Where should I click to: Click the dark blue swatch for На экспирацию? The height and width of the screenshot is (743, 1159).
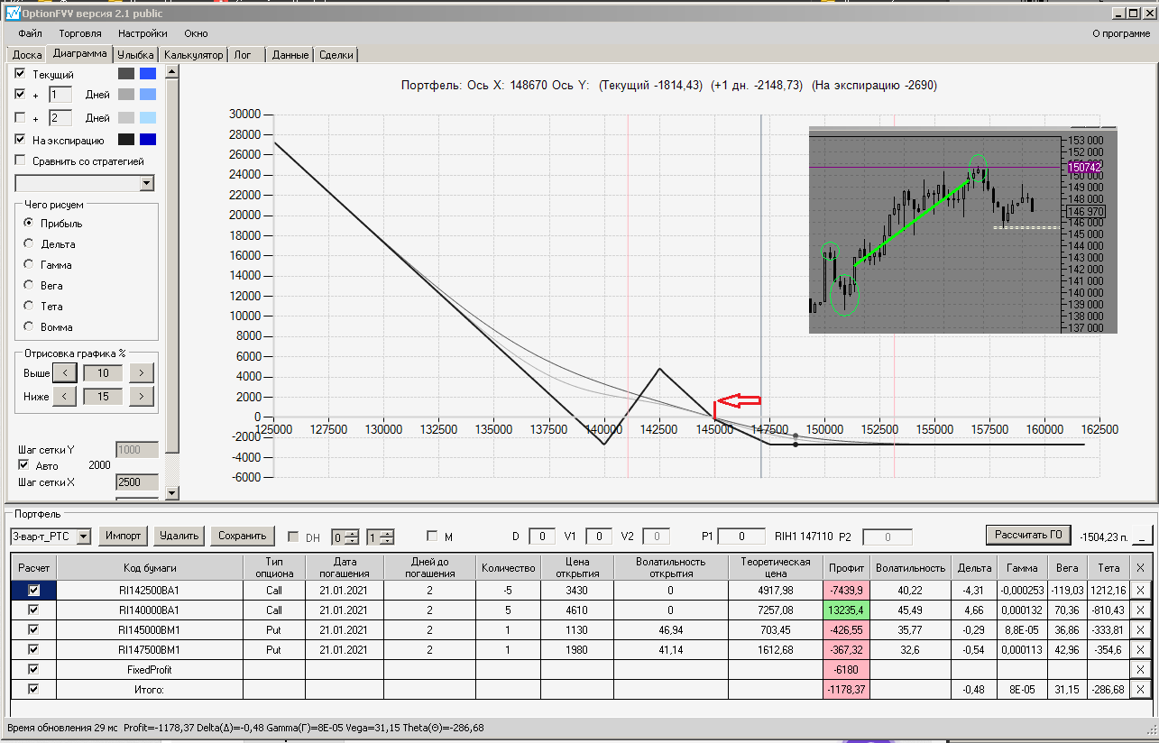click(x=148, y=140)
